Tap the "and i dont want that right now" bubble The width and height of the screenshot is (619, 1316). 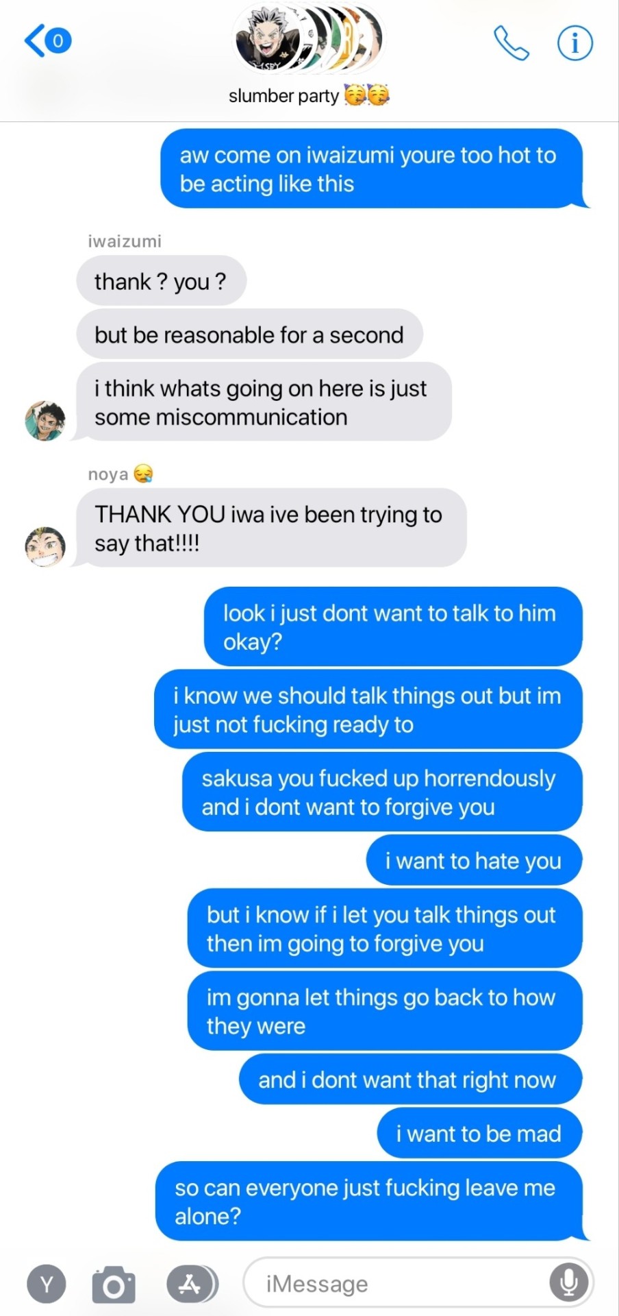pos(410,1080)
